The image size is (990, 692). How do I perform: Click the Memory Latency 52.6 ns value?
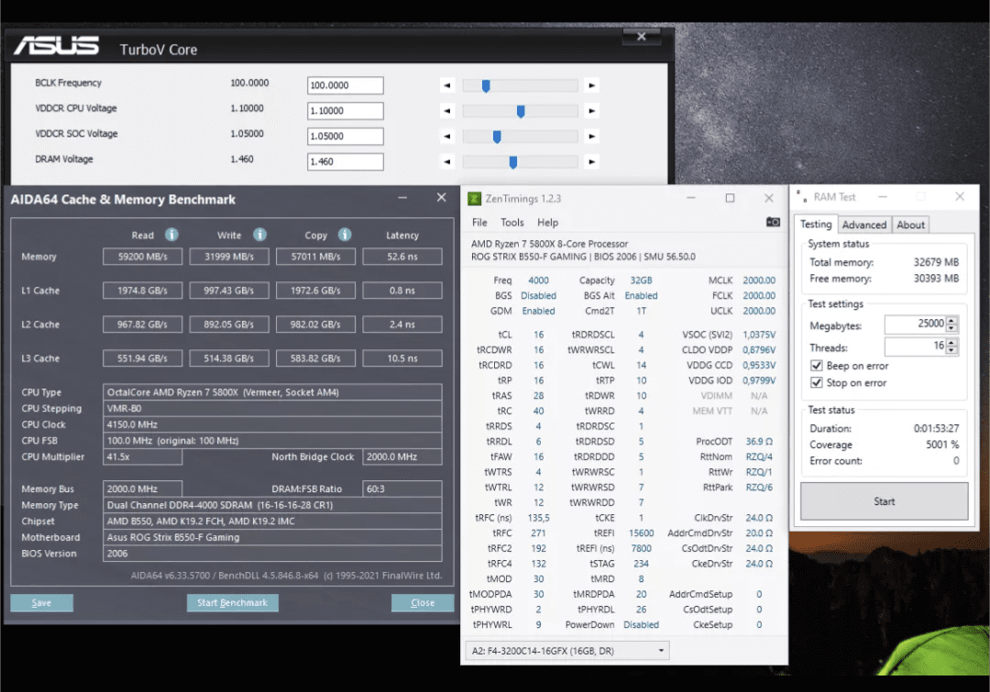click(402, 257)
